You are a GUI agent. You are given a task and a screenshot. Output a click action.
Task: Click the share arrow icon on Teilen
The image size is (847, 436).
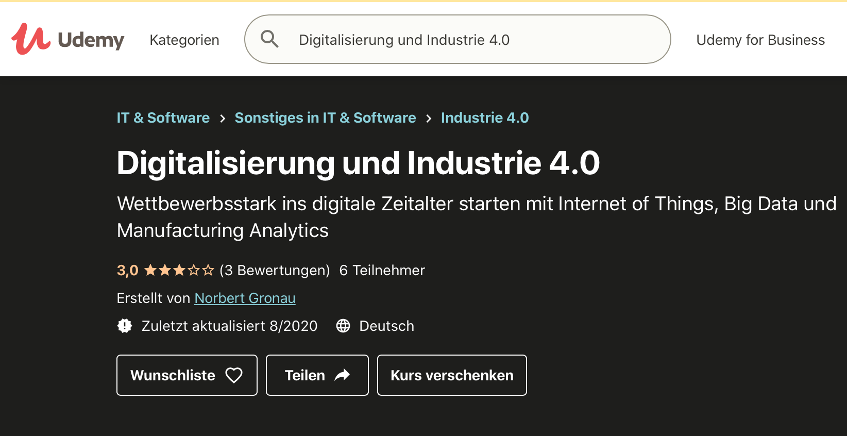click(342, 375)
